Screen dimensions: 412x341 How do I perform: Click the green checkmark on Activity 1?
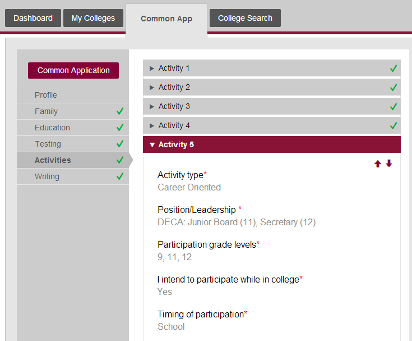click(x=394, y=69)
